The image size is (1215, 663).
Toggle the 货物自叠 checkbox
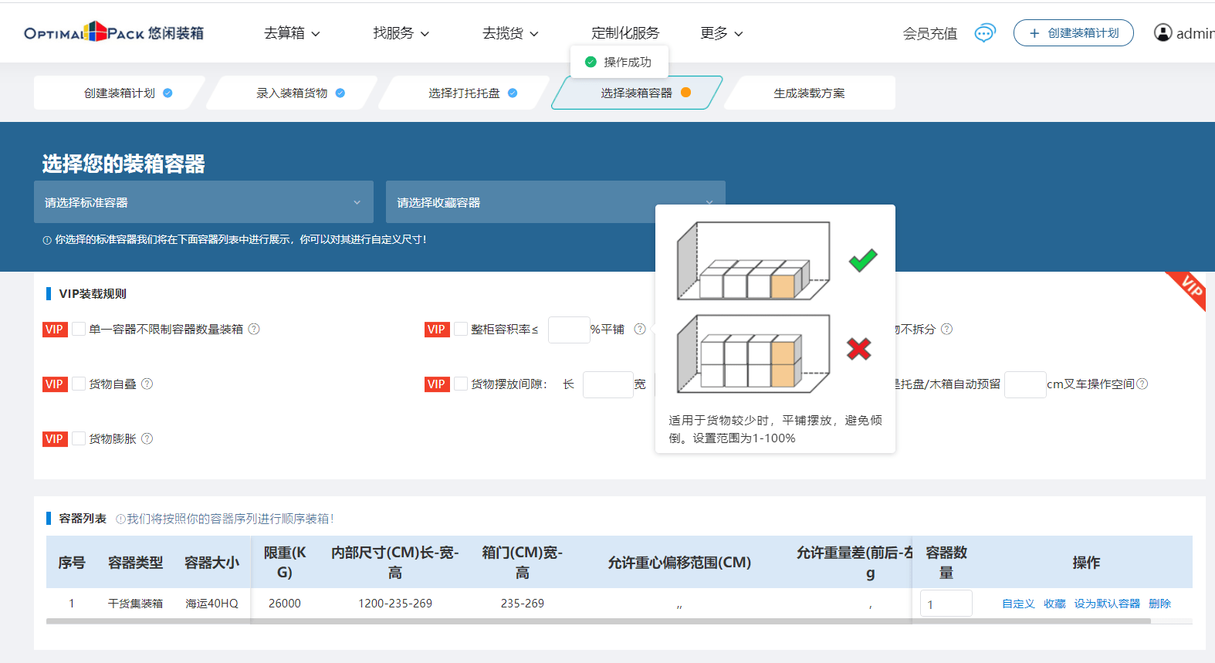point(79,384)
